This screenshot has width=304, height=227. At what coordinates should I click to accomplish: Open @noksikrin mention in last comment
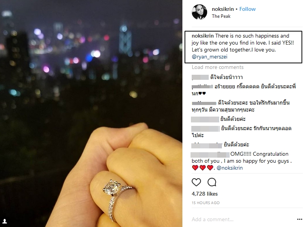pyautogui.click(x=230, y=168)
